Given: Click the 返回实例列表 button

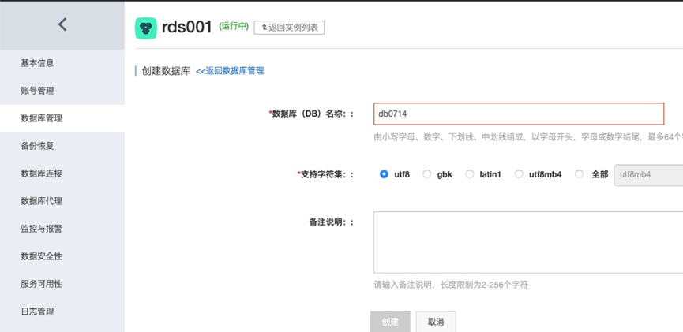Looking at the screenshot, I should coord(289,28).
